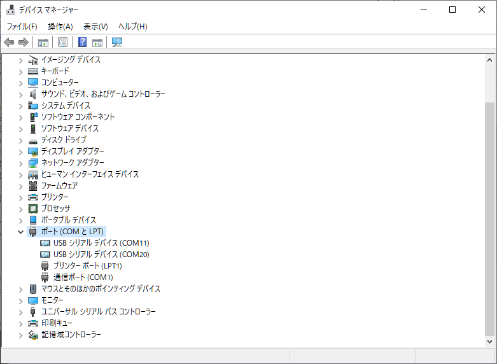Click the Show/Hide console tree icon

point(43,43)
